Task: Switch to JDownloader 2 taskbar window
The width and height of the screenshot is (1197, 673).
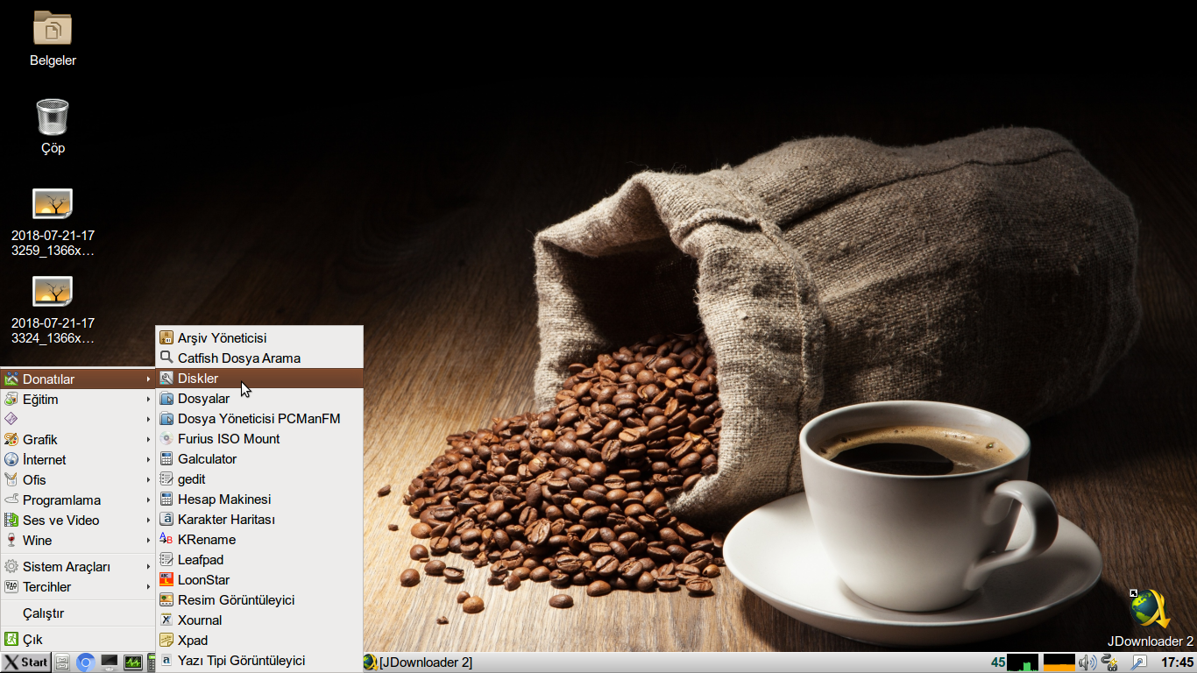Action: click(418, 662)
